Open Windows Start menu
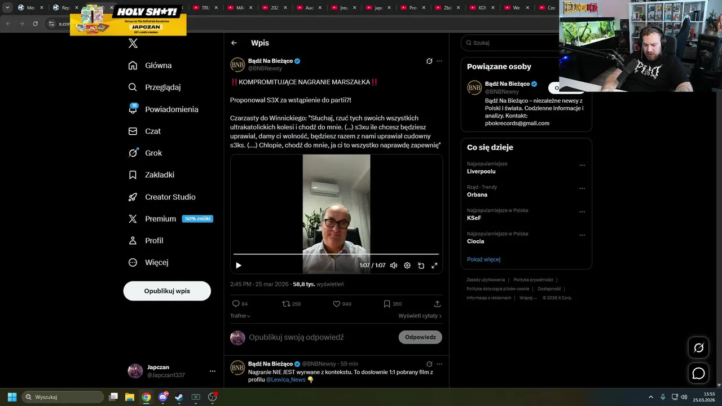The height and width of the screenshot is (406, 722). pyautogui.click(x=12, y=397)
